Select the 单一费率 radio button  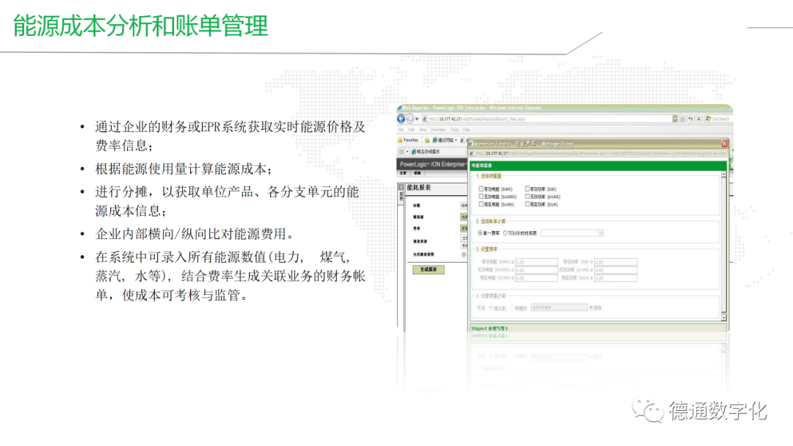pos(480,233)
